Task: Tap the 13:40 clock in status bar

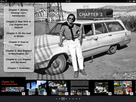Action: 68,1
